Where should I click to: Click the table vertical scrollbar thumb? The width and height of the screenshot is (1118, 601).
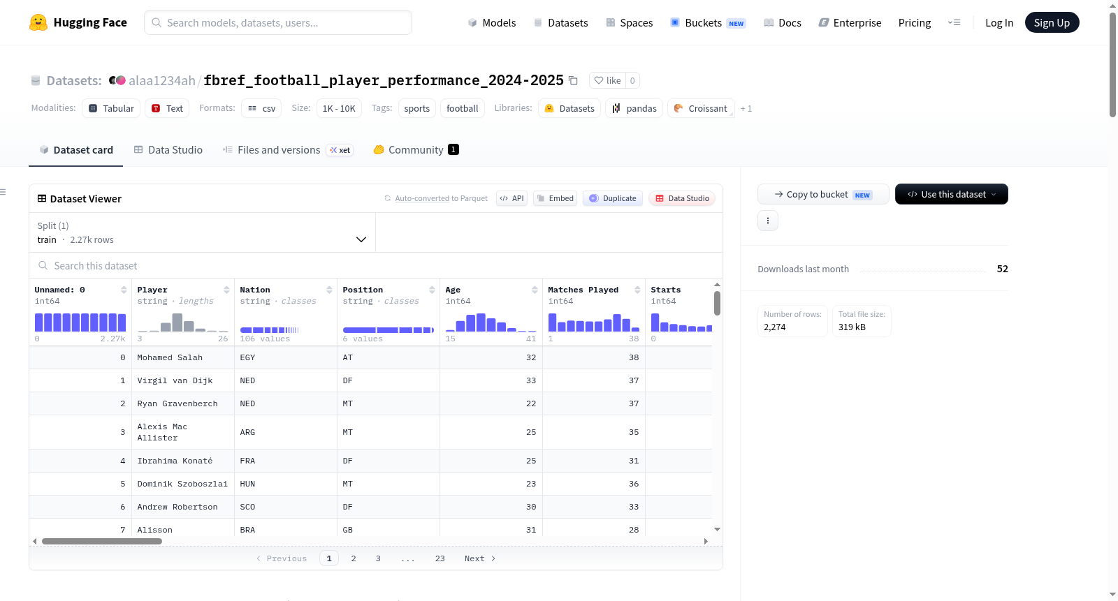pyautogui.click(x=717, y=303)
